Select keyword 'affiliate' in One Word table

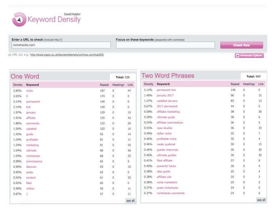[x=31, y=118]
